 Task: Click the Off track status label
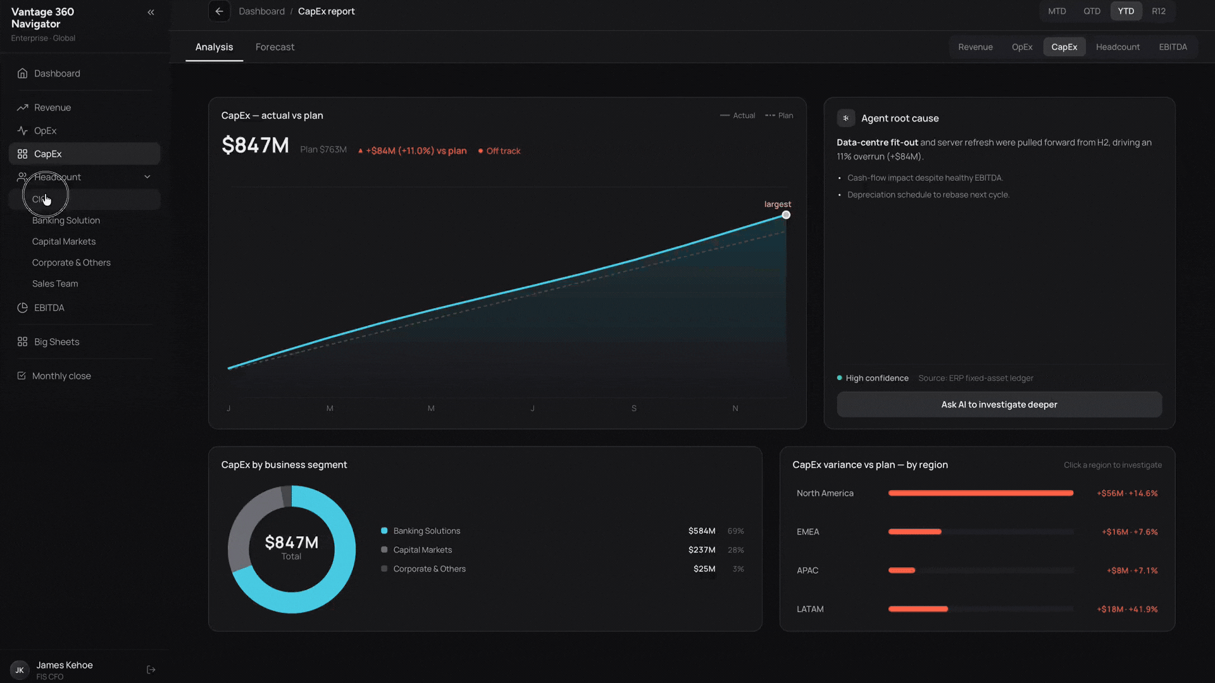[499, 151]
